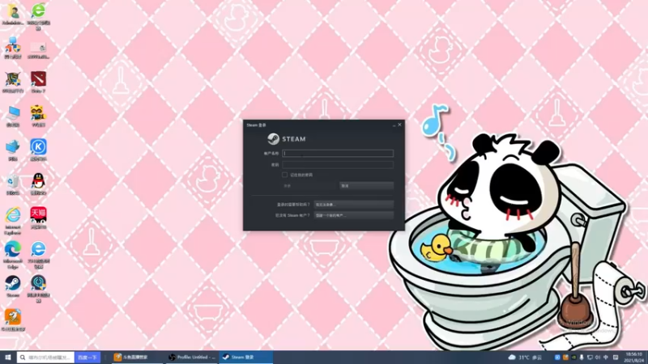
Task: Click the Steam password input field
Action: 338,165
